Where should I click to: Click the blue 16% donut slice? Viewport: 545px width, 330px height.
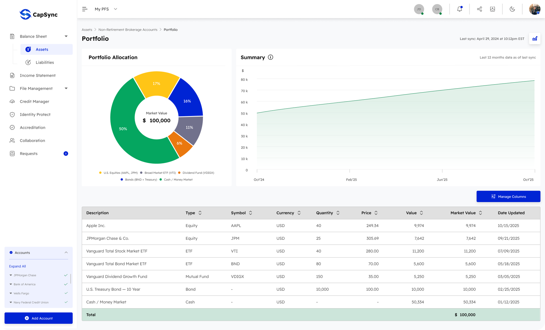click(187, 101)
